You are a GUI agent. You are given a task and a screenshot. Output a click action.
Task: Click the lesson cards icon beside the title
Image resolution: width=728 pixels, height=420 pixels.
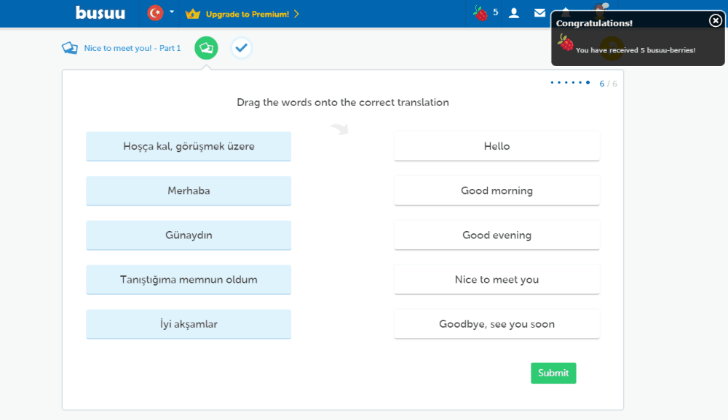pos(70,48)
